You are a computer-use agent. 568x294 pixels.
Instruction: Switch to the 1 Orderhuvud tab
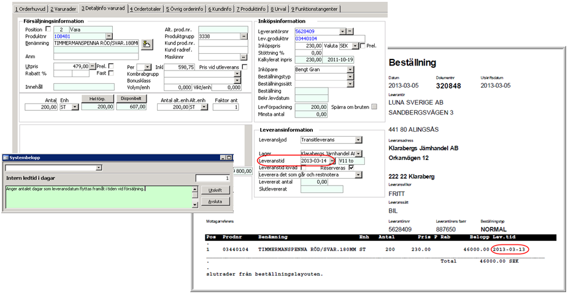[30, 9]
